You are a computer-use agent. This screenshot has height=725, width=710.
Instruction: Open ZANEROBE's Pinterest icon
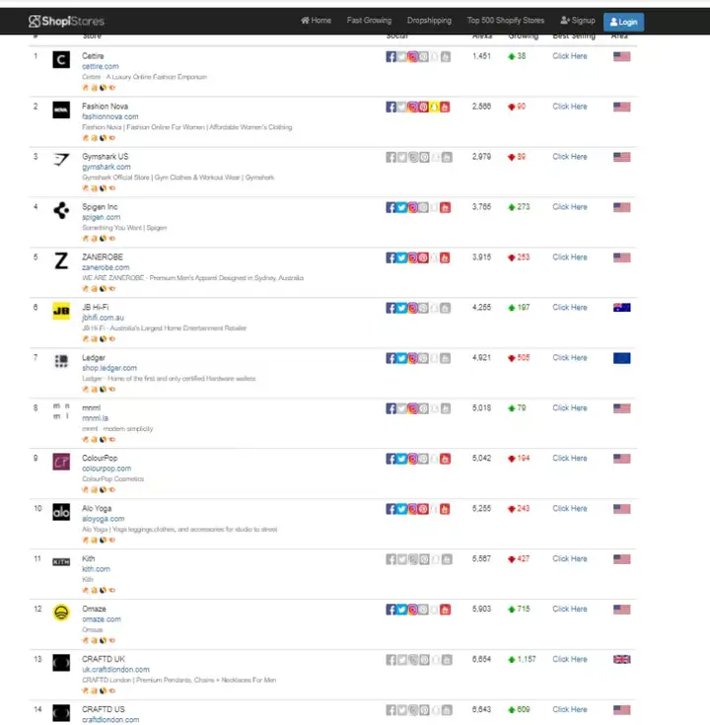[x=423, y=258]
